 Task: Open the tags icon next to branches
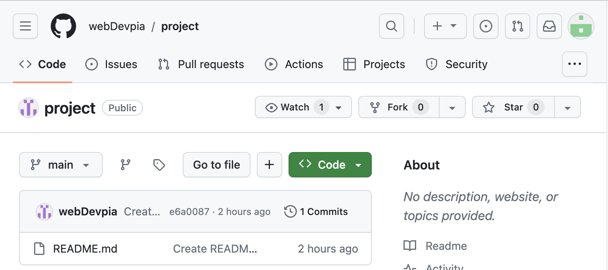(159, 165)
